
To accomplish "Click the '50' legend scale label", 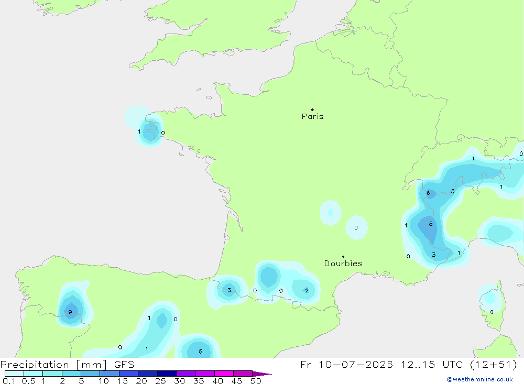I will 256,381.
